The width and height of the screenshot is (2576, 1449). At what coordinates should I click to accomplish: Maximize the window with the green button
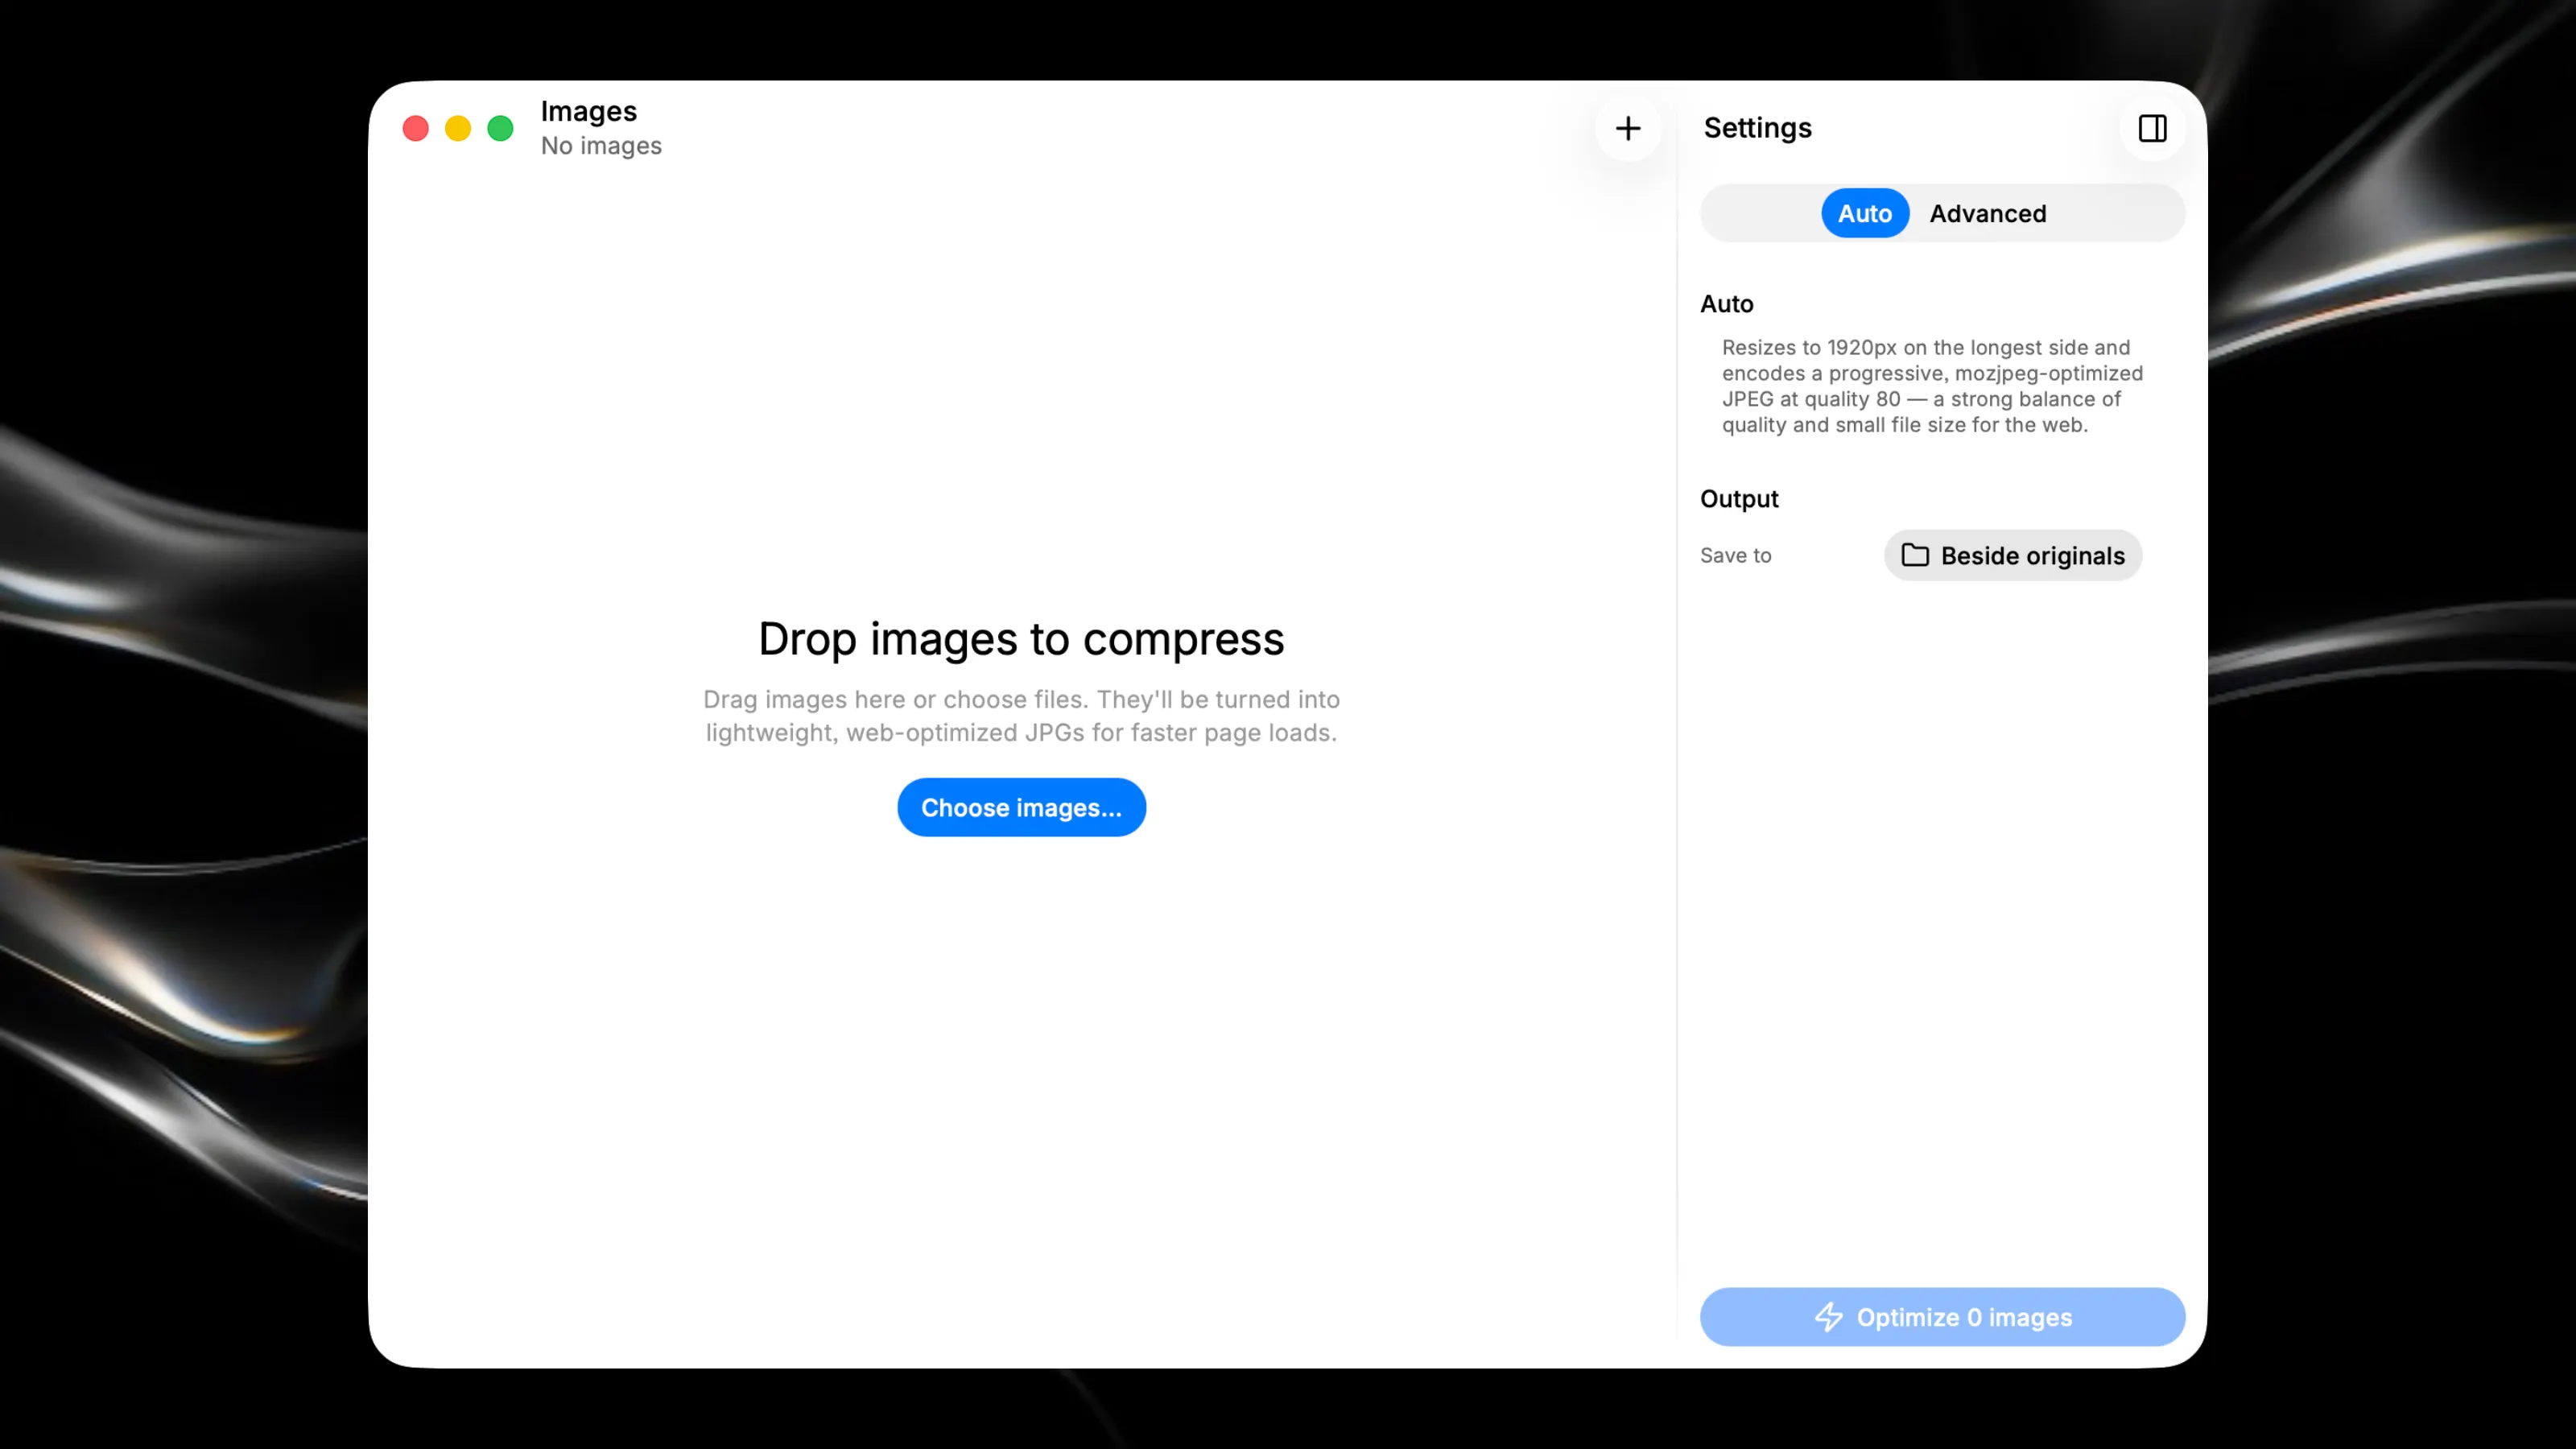pyautogui.click(x=500, y=128)
